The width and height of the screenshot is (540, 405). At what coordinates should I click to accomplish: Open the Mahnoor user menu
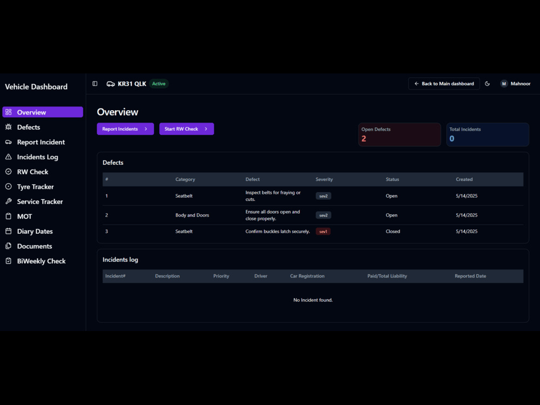click(x=516, y=84)
